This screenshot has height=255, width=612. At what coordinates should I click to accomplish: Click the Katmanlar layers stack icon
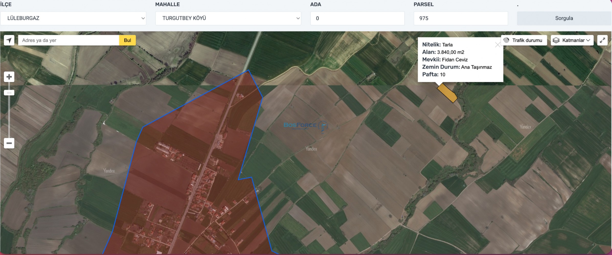pos(556,40)
